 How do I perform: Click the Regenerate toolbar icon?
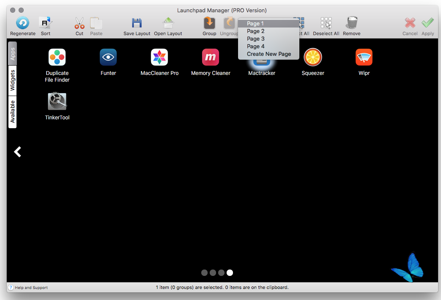[x=22, y=23]
